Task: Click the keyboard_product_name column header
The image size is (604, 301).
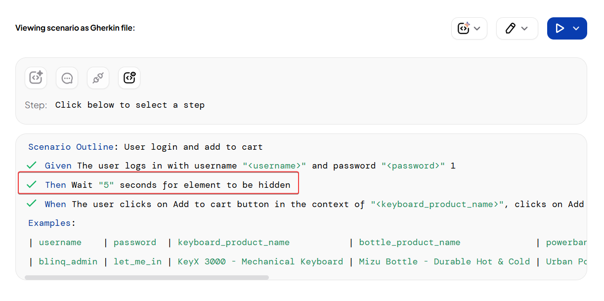Action: (233, 242)
